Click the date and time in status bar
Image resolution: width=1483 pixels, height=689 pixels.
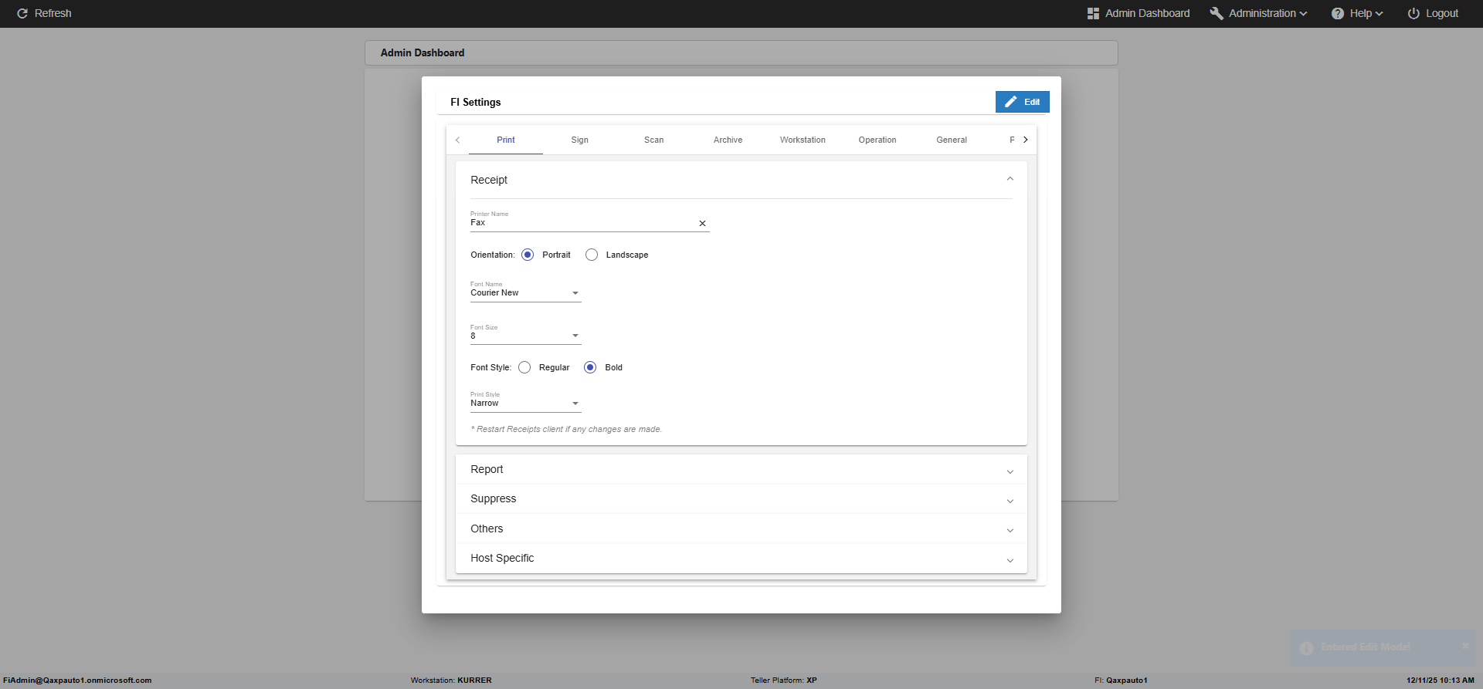pos(1441,681)
